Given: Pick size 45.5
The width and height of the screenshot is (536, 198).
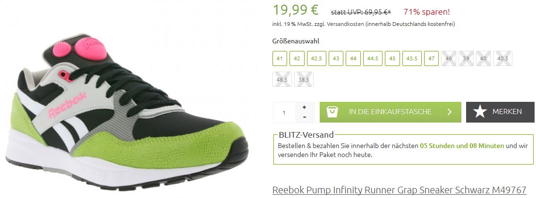Looking at the screenshot, I should 412,58.
